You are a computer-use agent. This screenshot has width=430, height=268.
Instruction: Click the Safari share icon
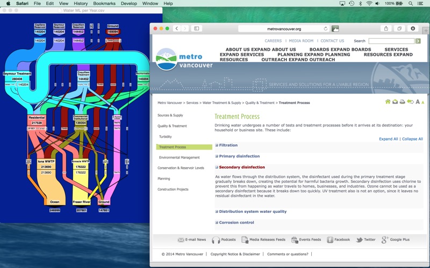pos(386,28)
